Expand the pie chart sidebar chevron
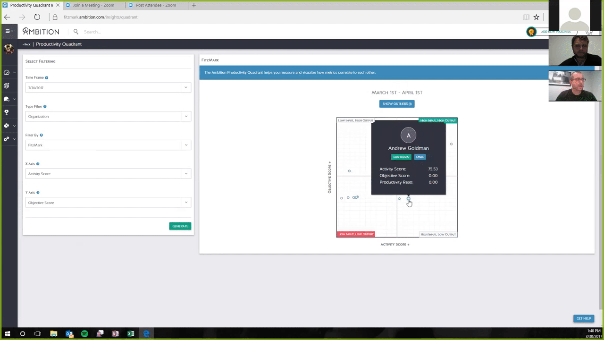 pos(14,126)
